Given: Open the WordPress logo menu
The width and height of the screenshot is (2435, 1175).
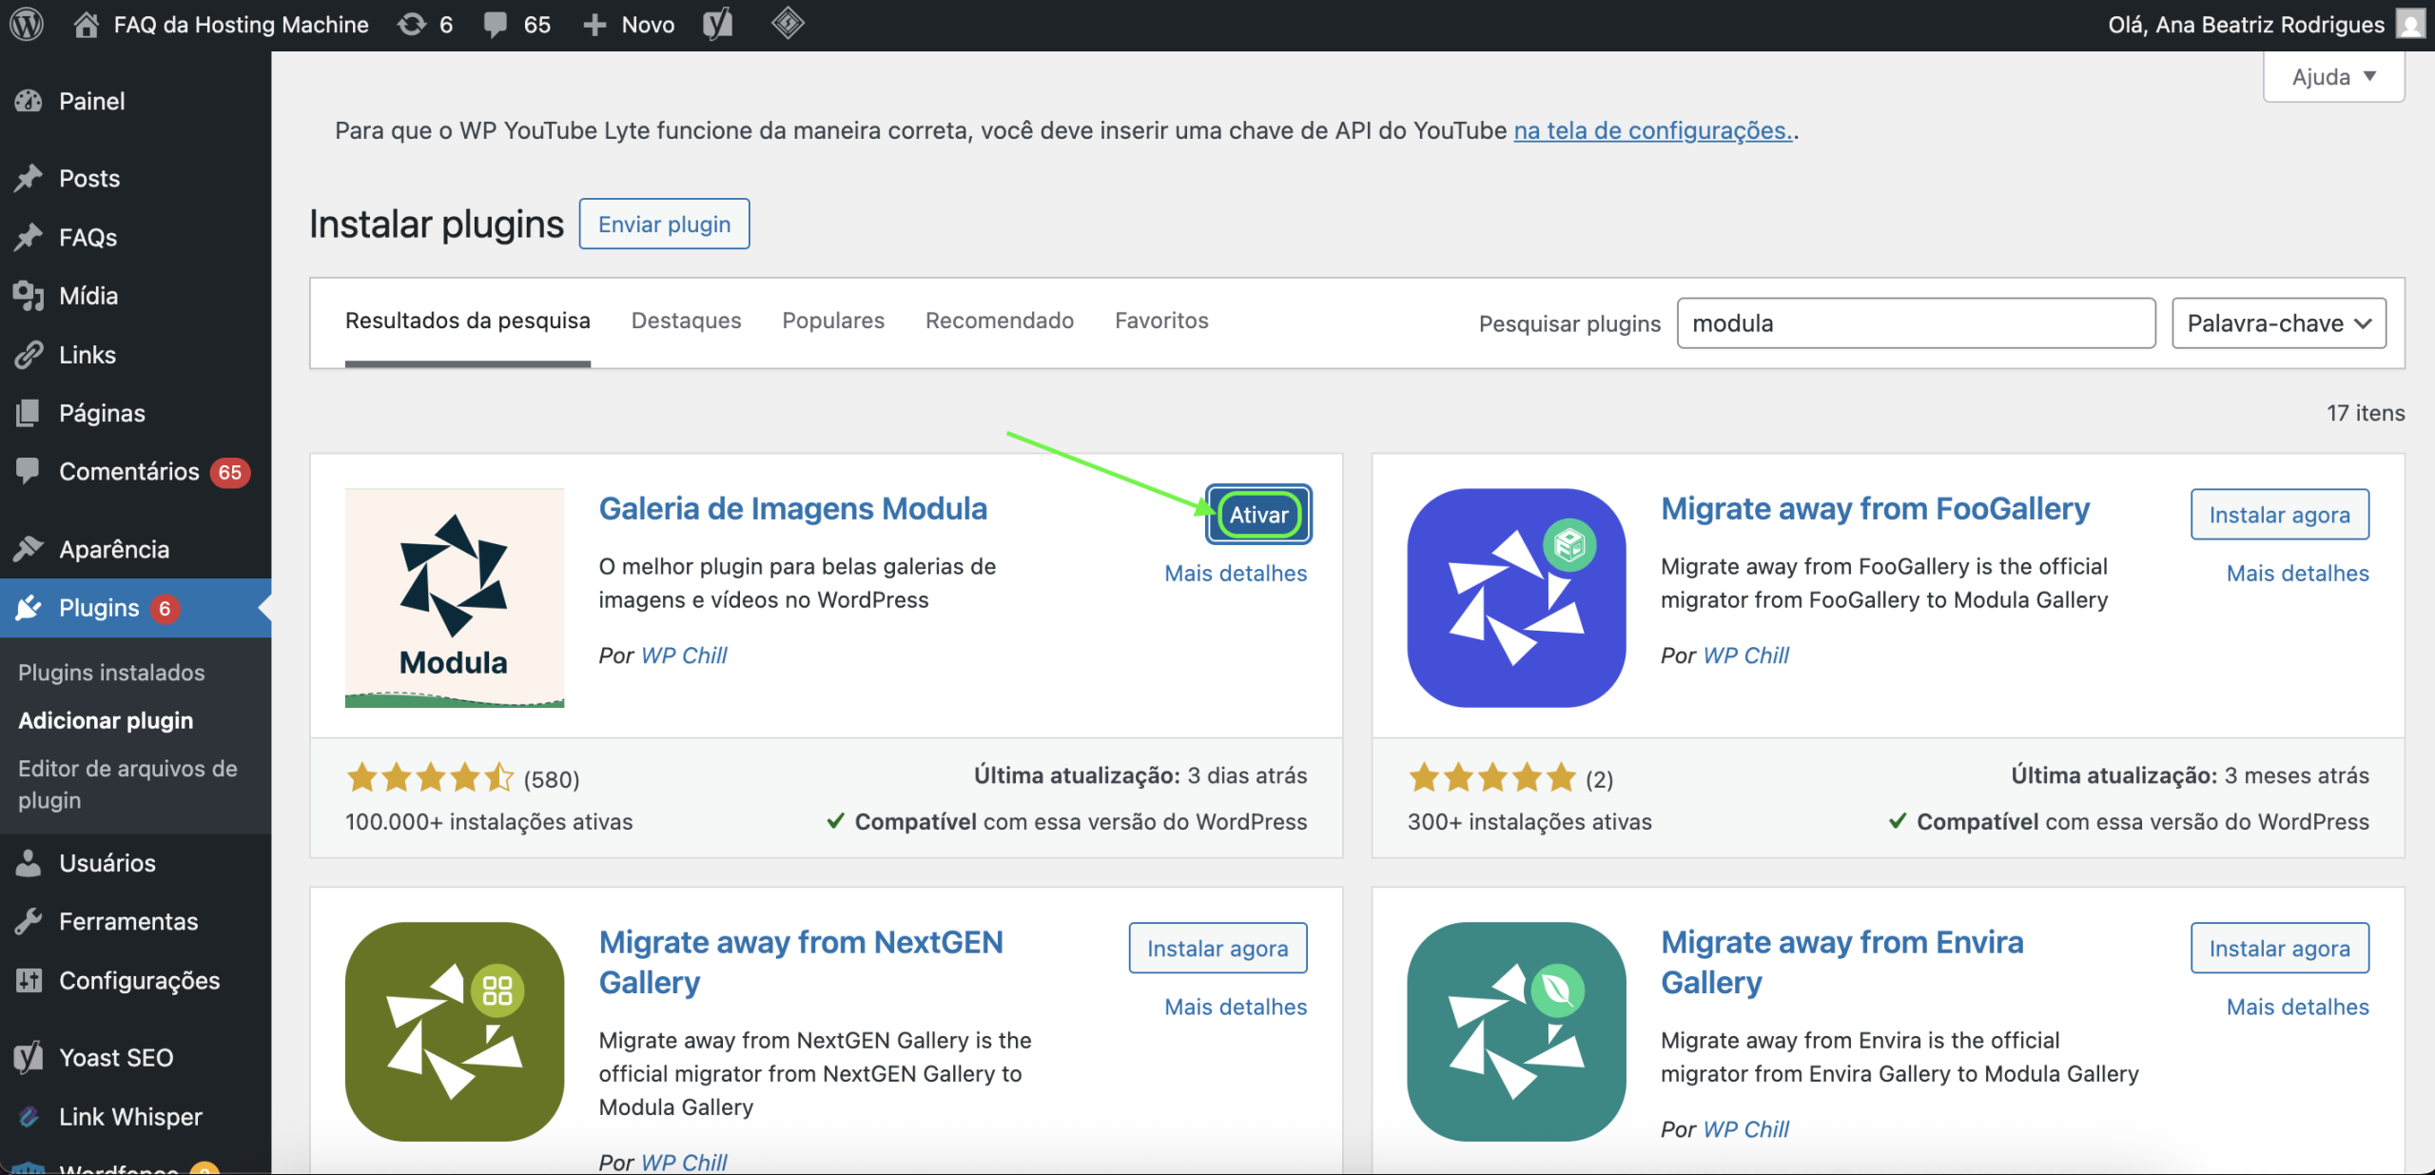Looking at the screenshot, I should pos(27,24).
